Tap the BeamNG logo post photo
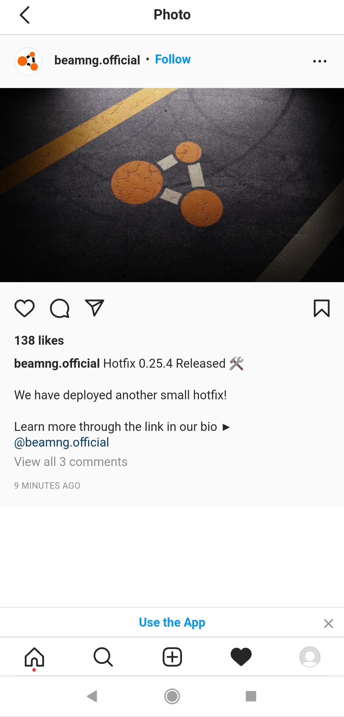 (x=172, y=185)
